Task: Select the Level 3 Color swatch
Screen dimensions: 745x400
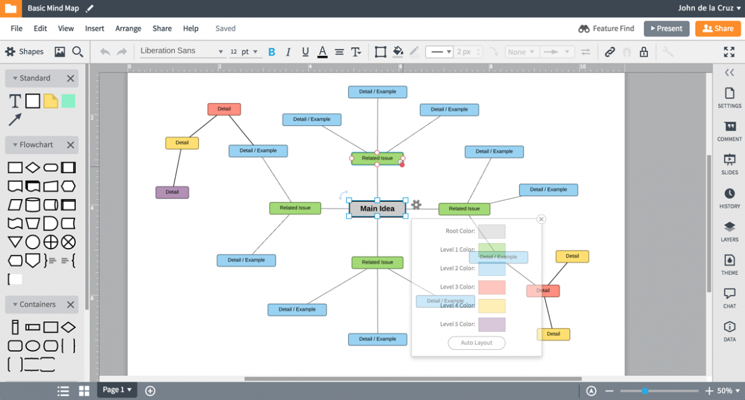Action: point(492,287)
